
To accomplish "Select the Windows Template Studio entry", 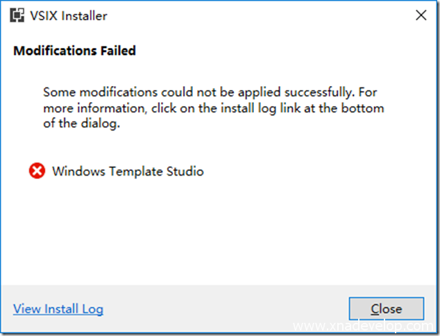I will (x=128, y=171).
